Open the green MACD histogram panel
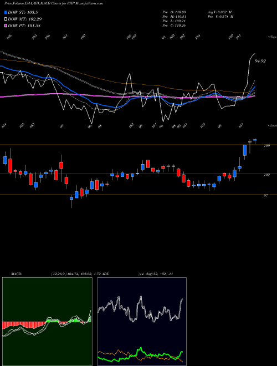Image resolution: width=277 pixels, height=366 pixels. (x=47, y=322)
